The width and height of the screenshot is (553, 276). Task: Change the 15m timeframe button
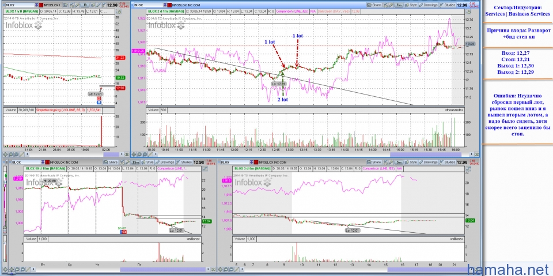(135, 162)
